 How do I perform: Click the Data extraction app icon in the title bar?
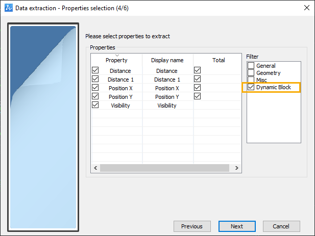click(x=9, y=8)
